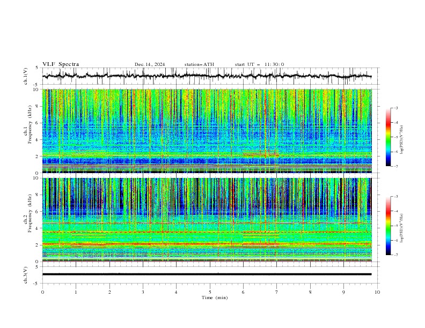Select the "Dec. 14, 2024" date label
Screen dimensions: 425x328
150,64
